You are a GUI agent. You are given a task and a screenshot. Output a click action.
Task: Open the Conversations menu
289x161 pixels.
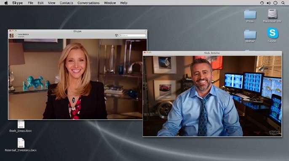[88, 3]
